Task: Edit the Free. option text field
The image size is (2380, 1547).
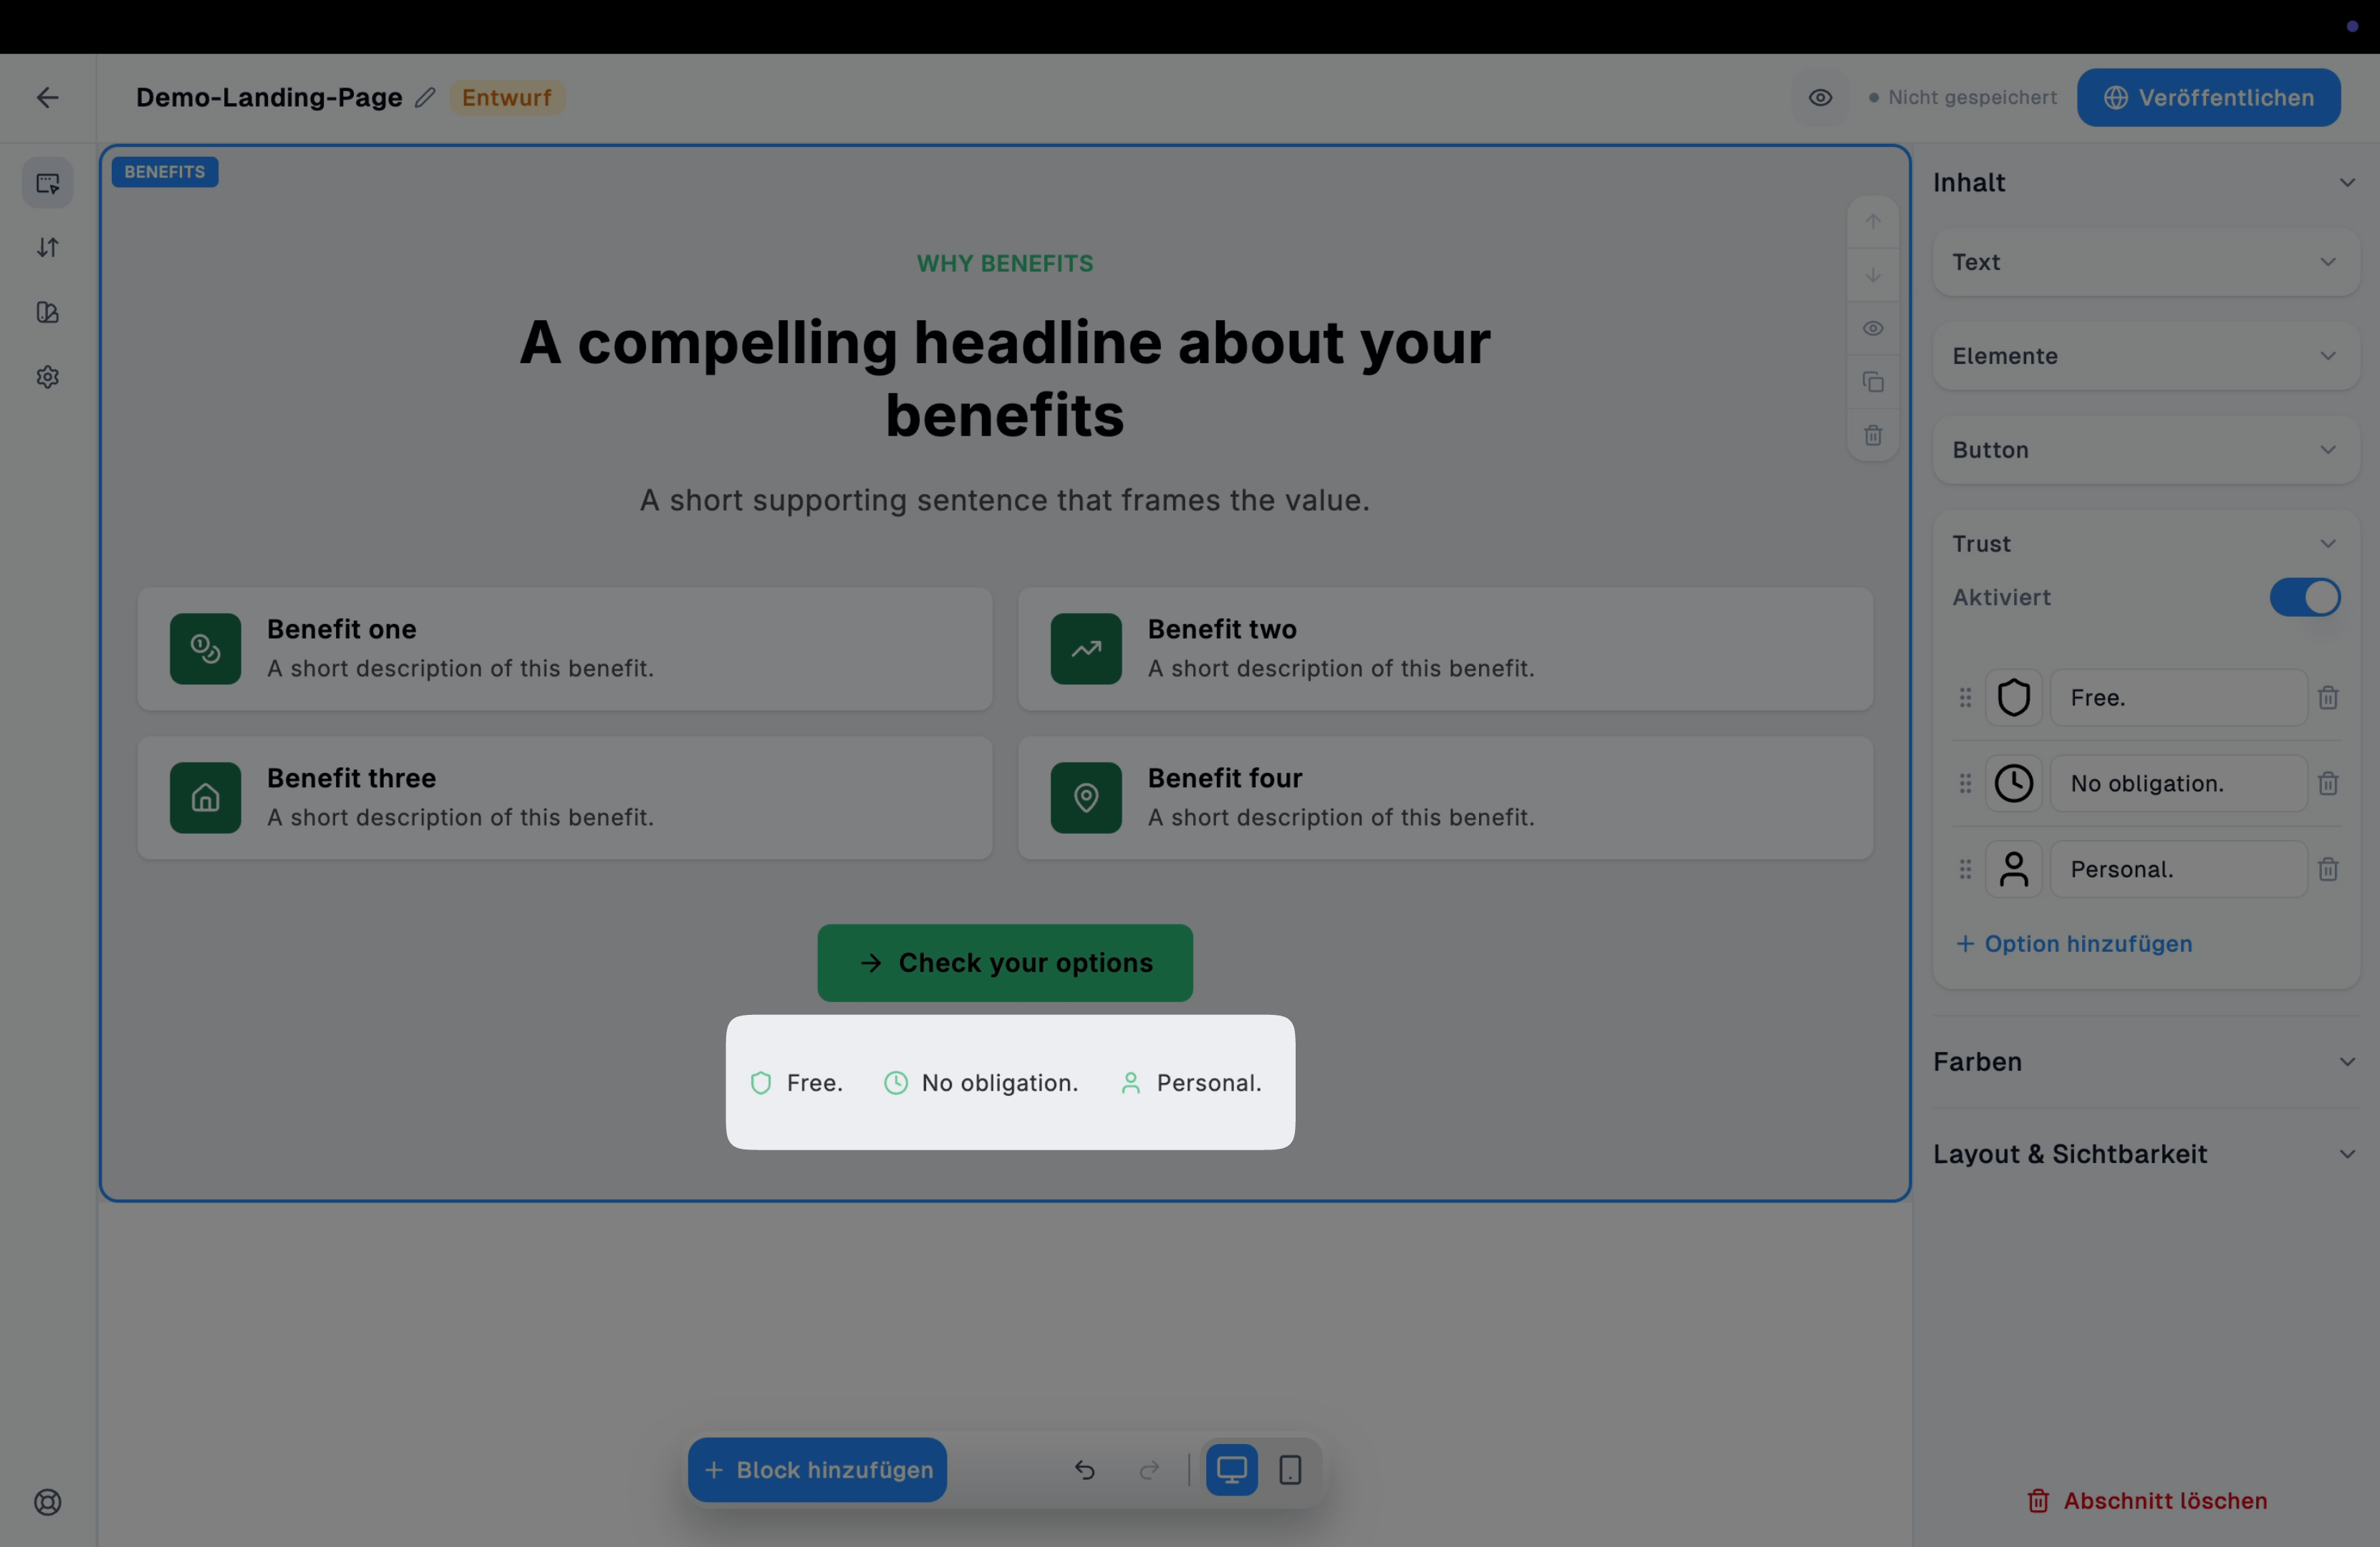Action: point(2178,698)
